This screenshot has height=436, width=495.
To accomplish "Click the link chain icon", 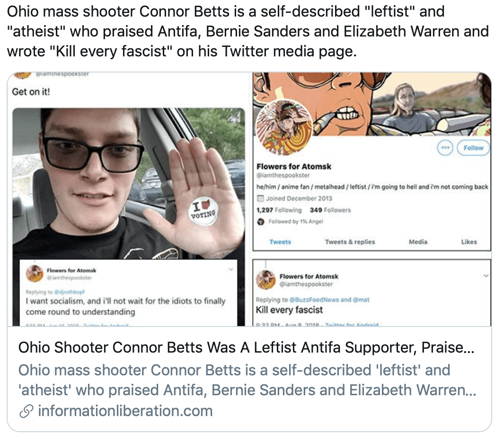I will point(26,411).
